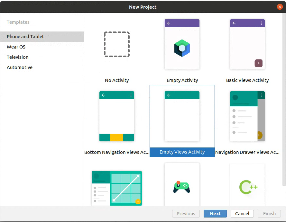The height and width of the screenshot is (222, 286).
Task: Click the highlighted Empty Views Activity label
Action: point(182,152)
